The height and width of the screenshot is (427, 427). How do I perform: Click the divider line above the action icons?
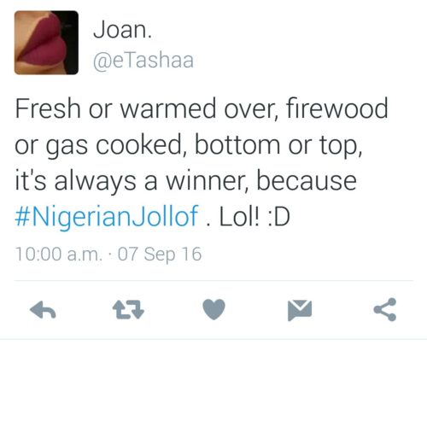(213, 281)
